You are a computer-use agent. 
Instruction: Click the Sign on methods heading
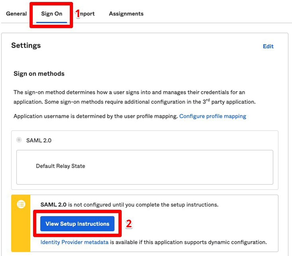[x=39, y=74]
